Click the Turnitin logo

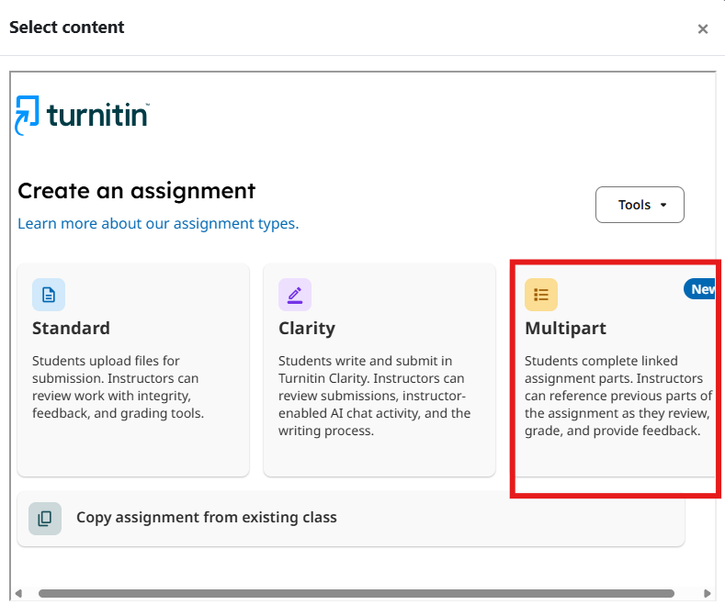click(x=83, y=115)
